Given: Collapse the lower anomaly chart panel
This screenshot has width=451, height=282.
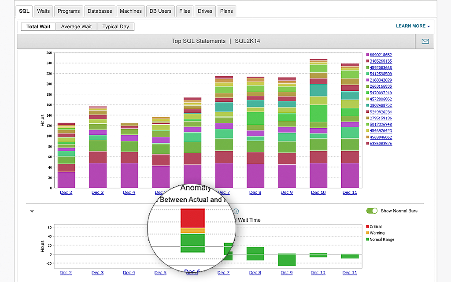Looking at the screenshot, I should pyautogui.click(x=32, y=211).
